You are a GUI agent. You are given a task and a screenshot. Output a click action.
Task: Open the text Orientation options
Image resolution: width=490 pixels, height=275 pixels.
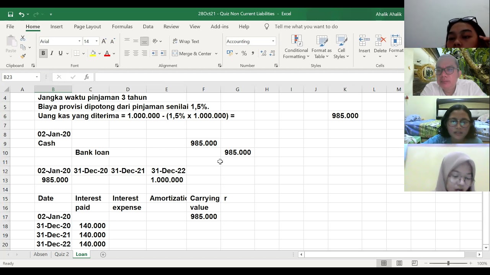[x=157, y=41]
